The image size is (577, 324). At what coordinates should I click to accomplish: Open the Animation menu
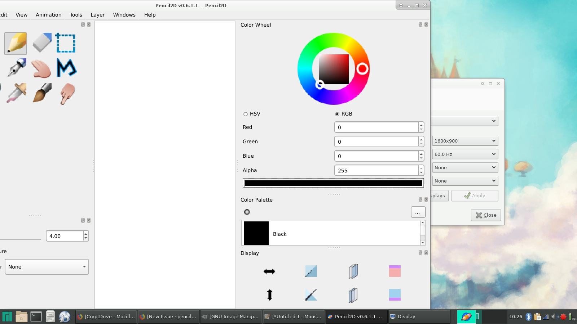click(x=48, y=15)
